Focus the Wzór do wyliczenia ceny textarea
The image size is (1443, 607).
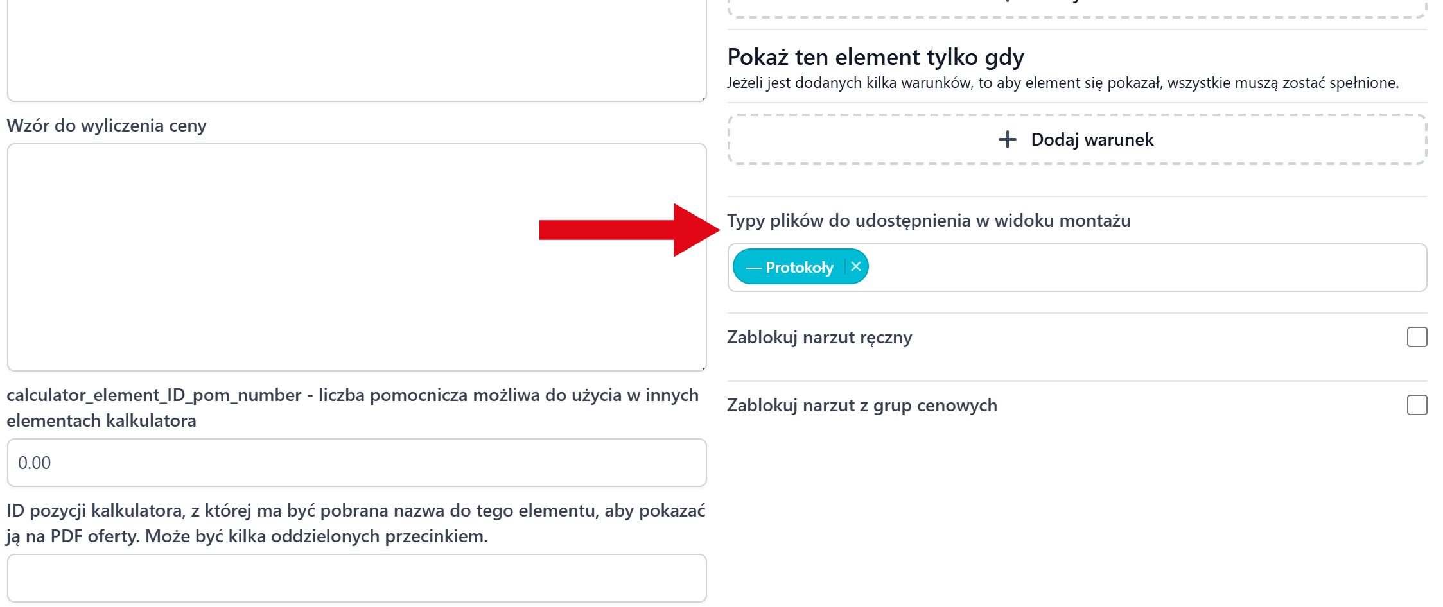click(x=356, y=257)
